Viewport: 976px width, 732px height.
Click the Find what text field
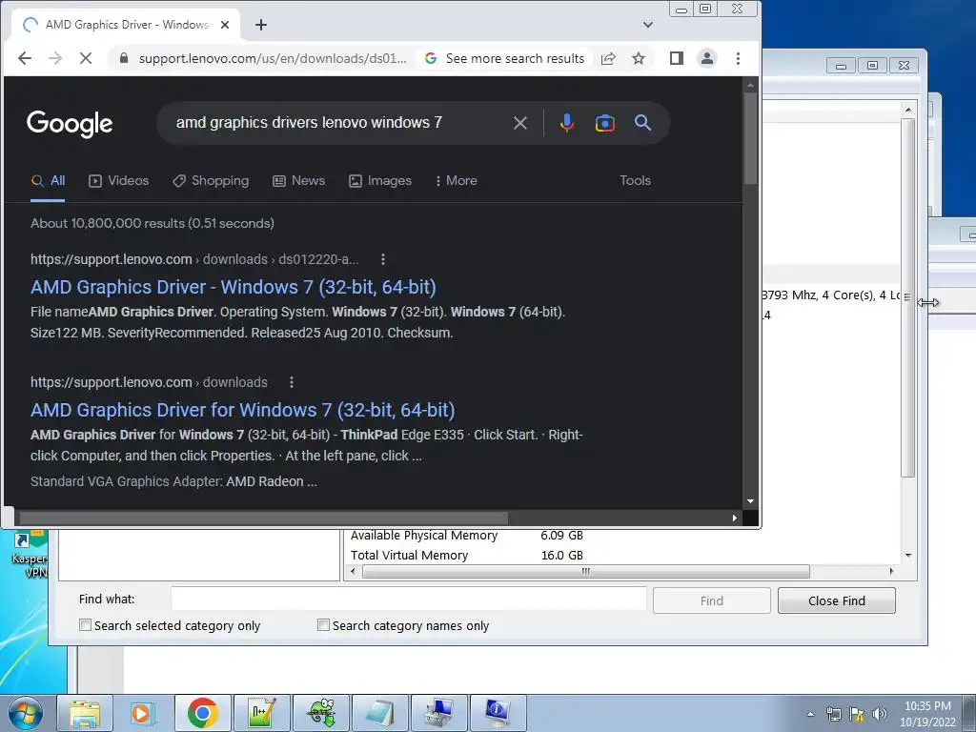click(x=409, y=600)
